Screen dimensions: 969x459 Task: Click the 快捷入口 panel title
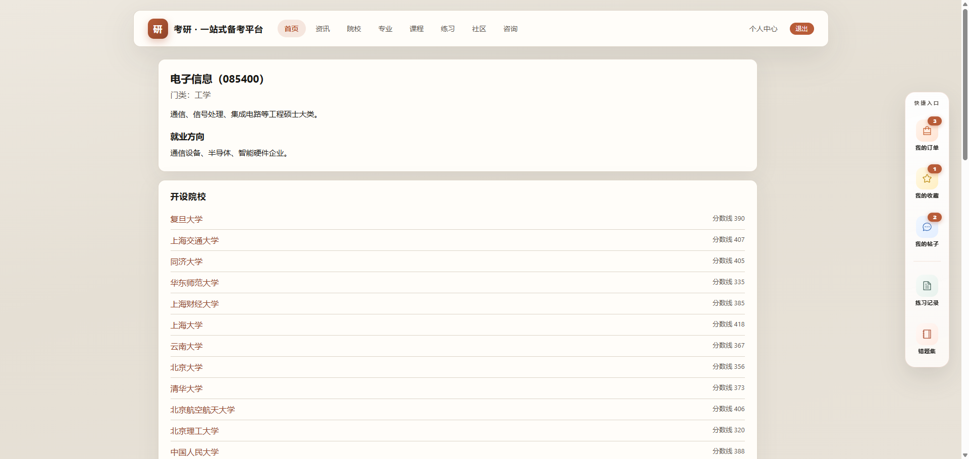coord(927,103)
